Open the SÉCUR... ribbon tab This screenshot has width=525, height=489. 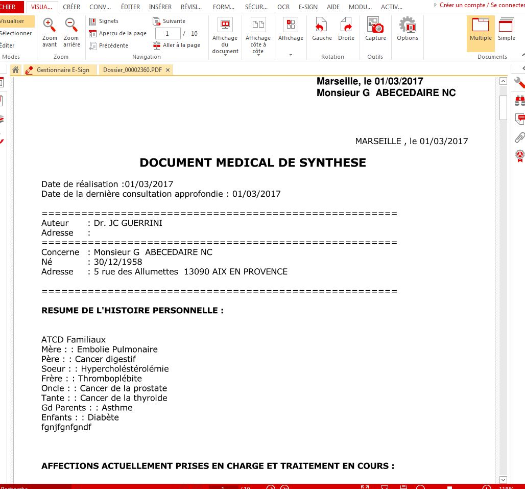256,7
